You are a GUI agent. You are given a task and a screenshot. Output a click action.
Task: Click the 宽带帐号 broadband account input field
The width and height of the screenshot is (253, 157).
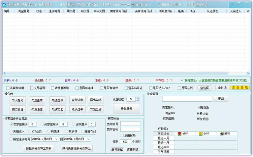(x=130, y=123)
